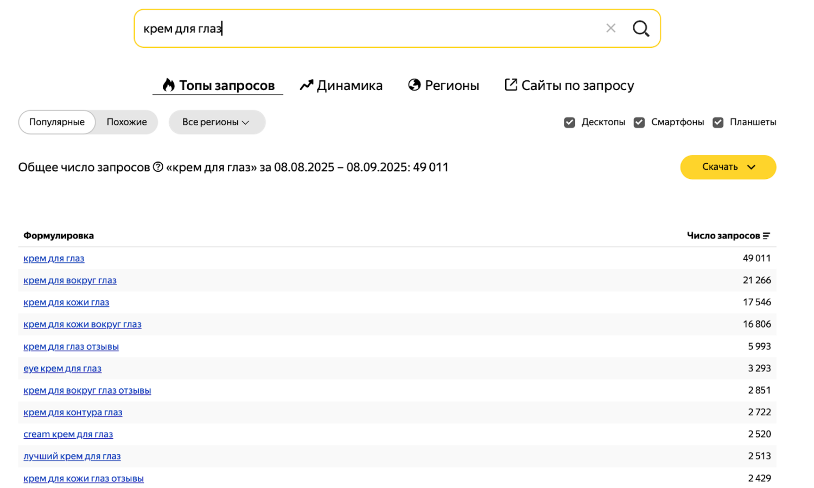The height and width of the screenshot is (488, 814).
Task: Click into the search query input field
Action: click(x=369, y=29)
